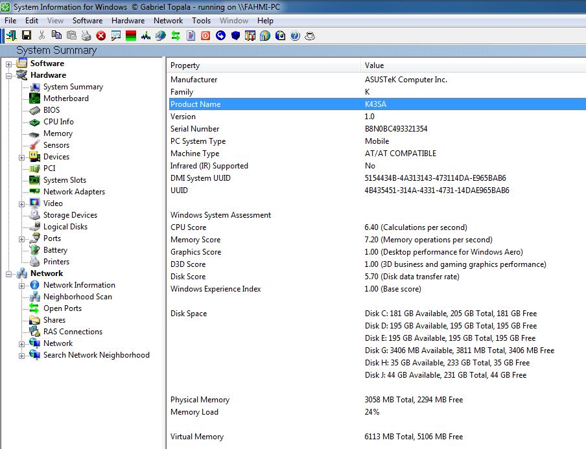Select Battery in the hardware tree

(x=55, y=250)
